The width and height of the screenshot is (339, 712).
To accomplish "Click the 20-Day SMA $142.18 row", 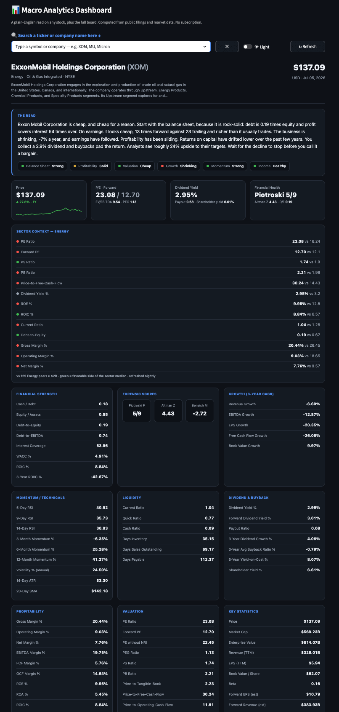I will (62, 591).
